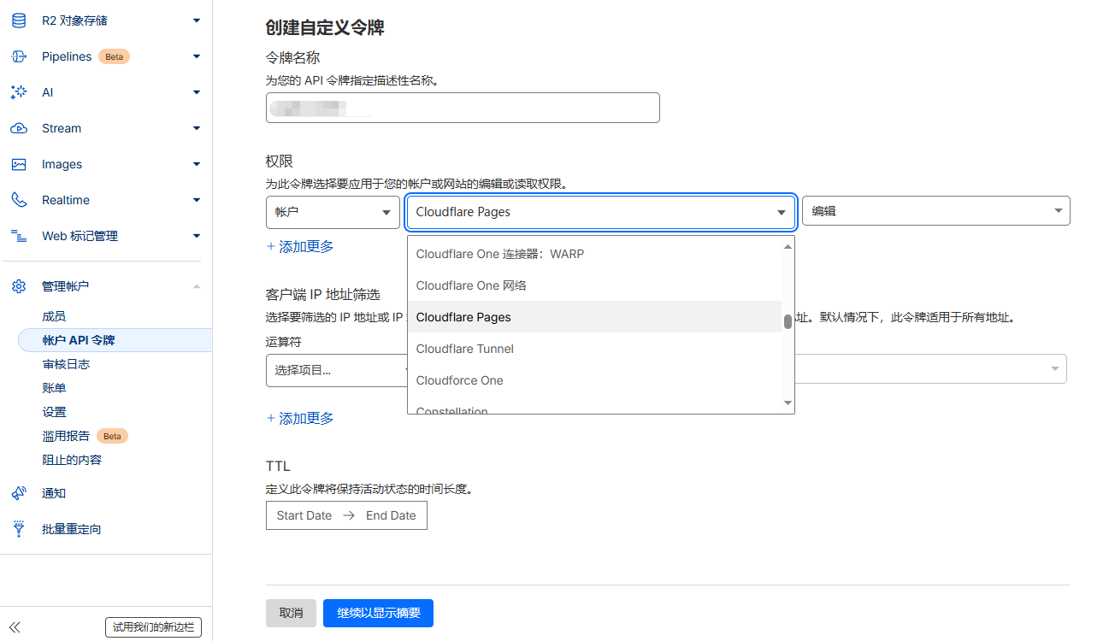The height and width of the screenshot is (641, 1115).
Task: Click 试用我们的新边栏 button
Action: point(153,627)
